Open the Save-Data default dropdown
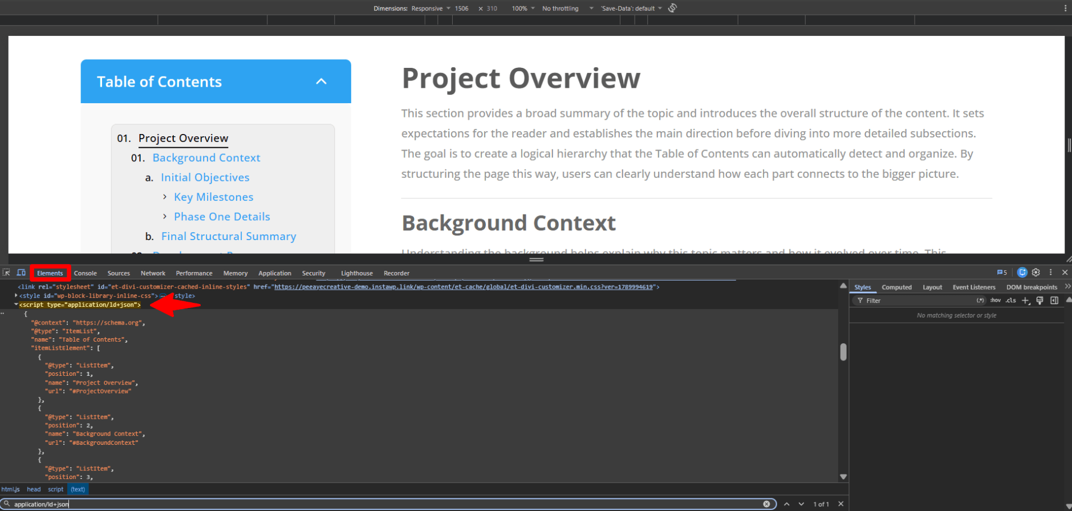1072x511 pixels. click(631, 9)
